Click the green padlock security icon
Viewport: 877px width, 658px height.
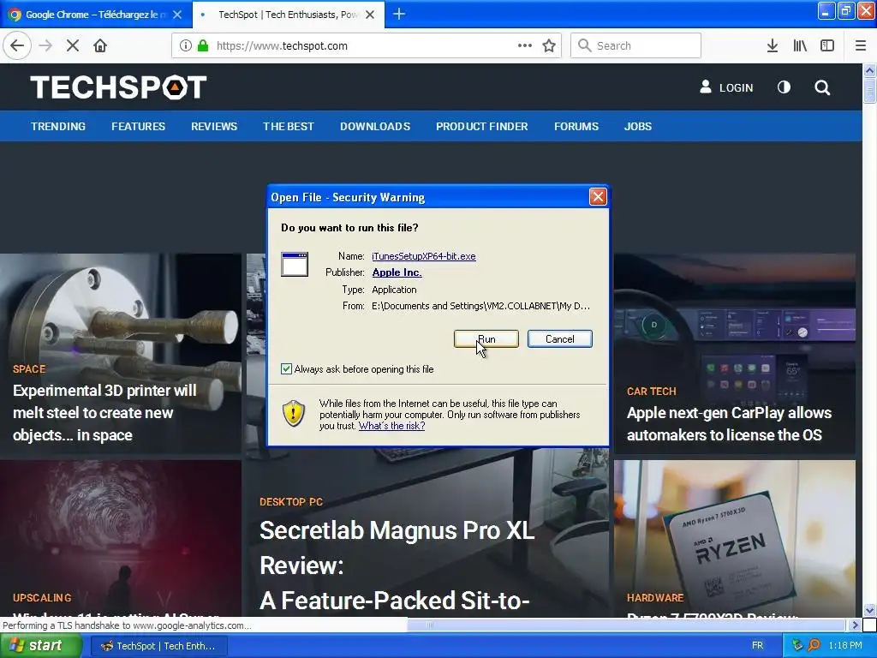(202, 46)
